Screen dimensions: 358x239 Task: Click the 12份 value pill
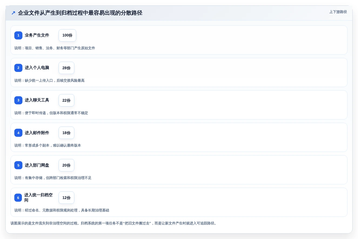coord(66,198)
